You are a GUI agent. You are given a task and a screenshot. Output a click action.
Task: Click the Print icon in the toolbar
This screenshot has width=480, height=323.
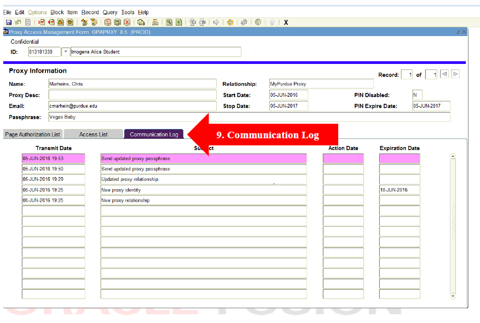point(155,22)
